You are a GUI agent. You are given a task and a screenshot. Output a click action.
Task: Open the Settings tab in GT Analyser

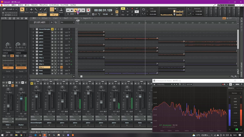(x=239, y=88)
